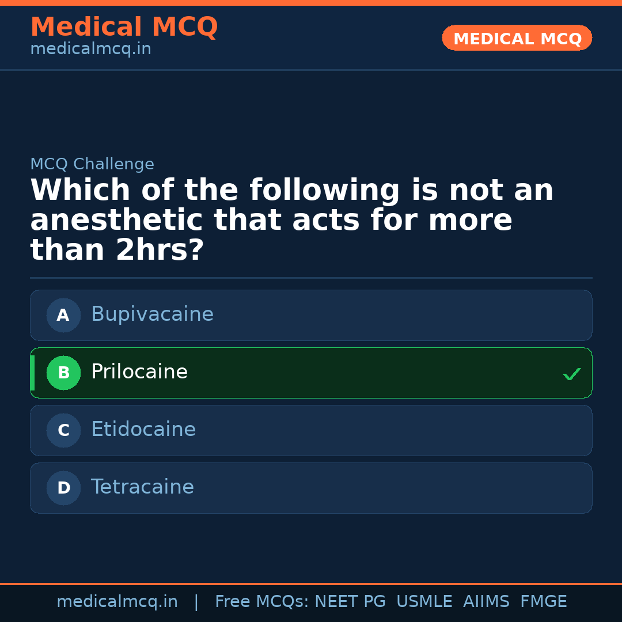
Task: Click the green accent bar beside Prilocaine
Action: coord(32,373)
